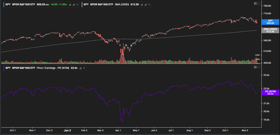Maximize the lower P/E chart pane

coord(258,67)
